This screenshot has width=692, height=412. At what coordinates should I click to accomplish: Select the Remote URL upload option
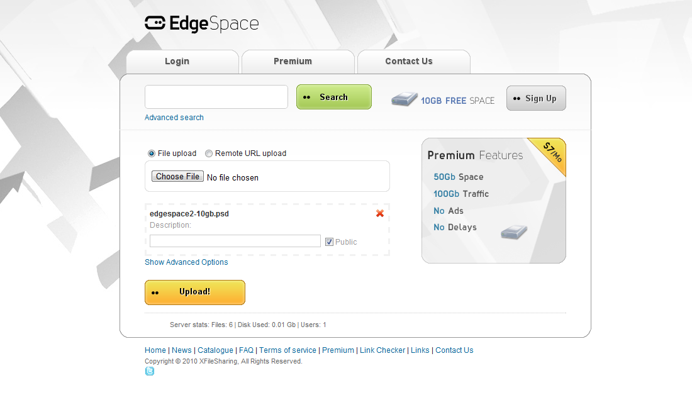[209, 153]
